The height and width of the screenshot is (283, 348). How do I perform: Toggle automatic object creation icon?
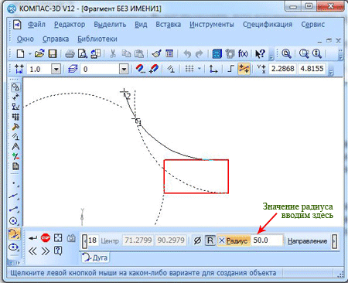58,237
